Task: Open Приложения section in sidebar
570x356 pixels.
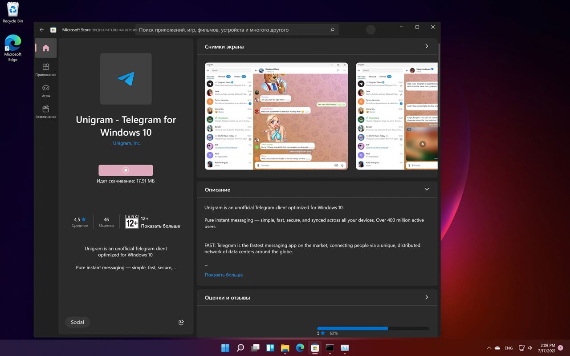Action: tap(46, 70)
